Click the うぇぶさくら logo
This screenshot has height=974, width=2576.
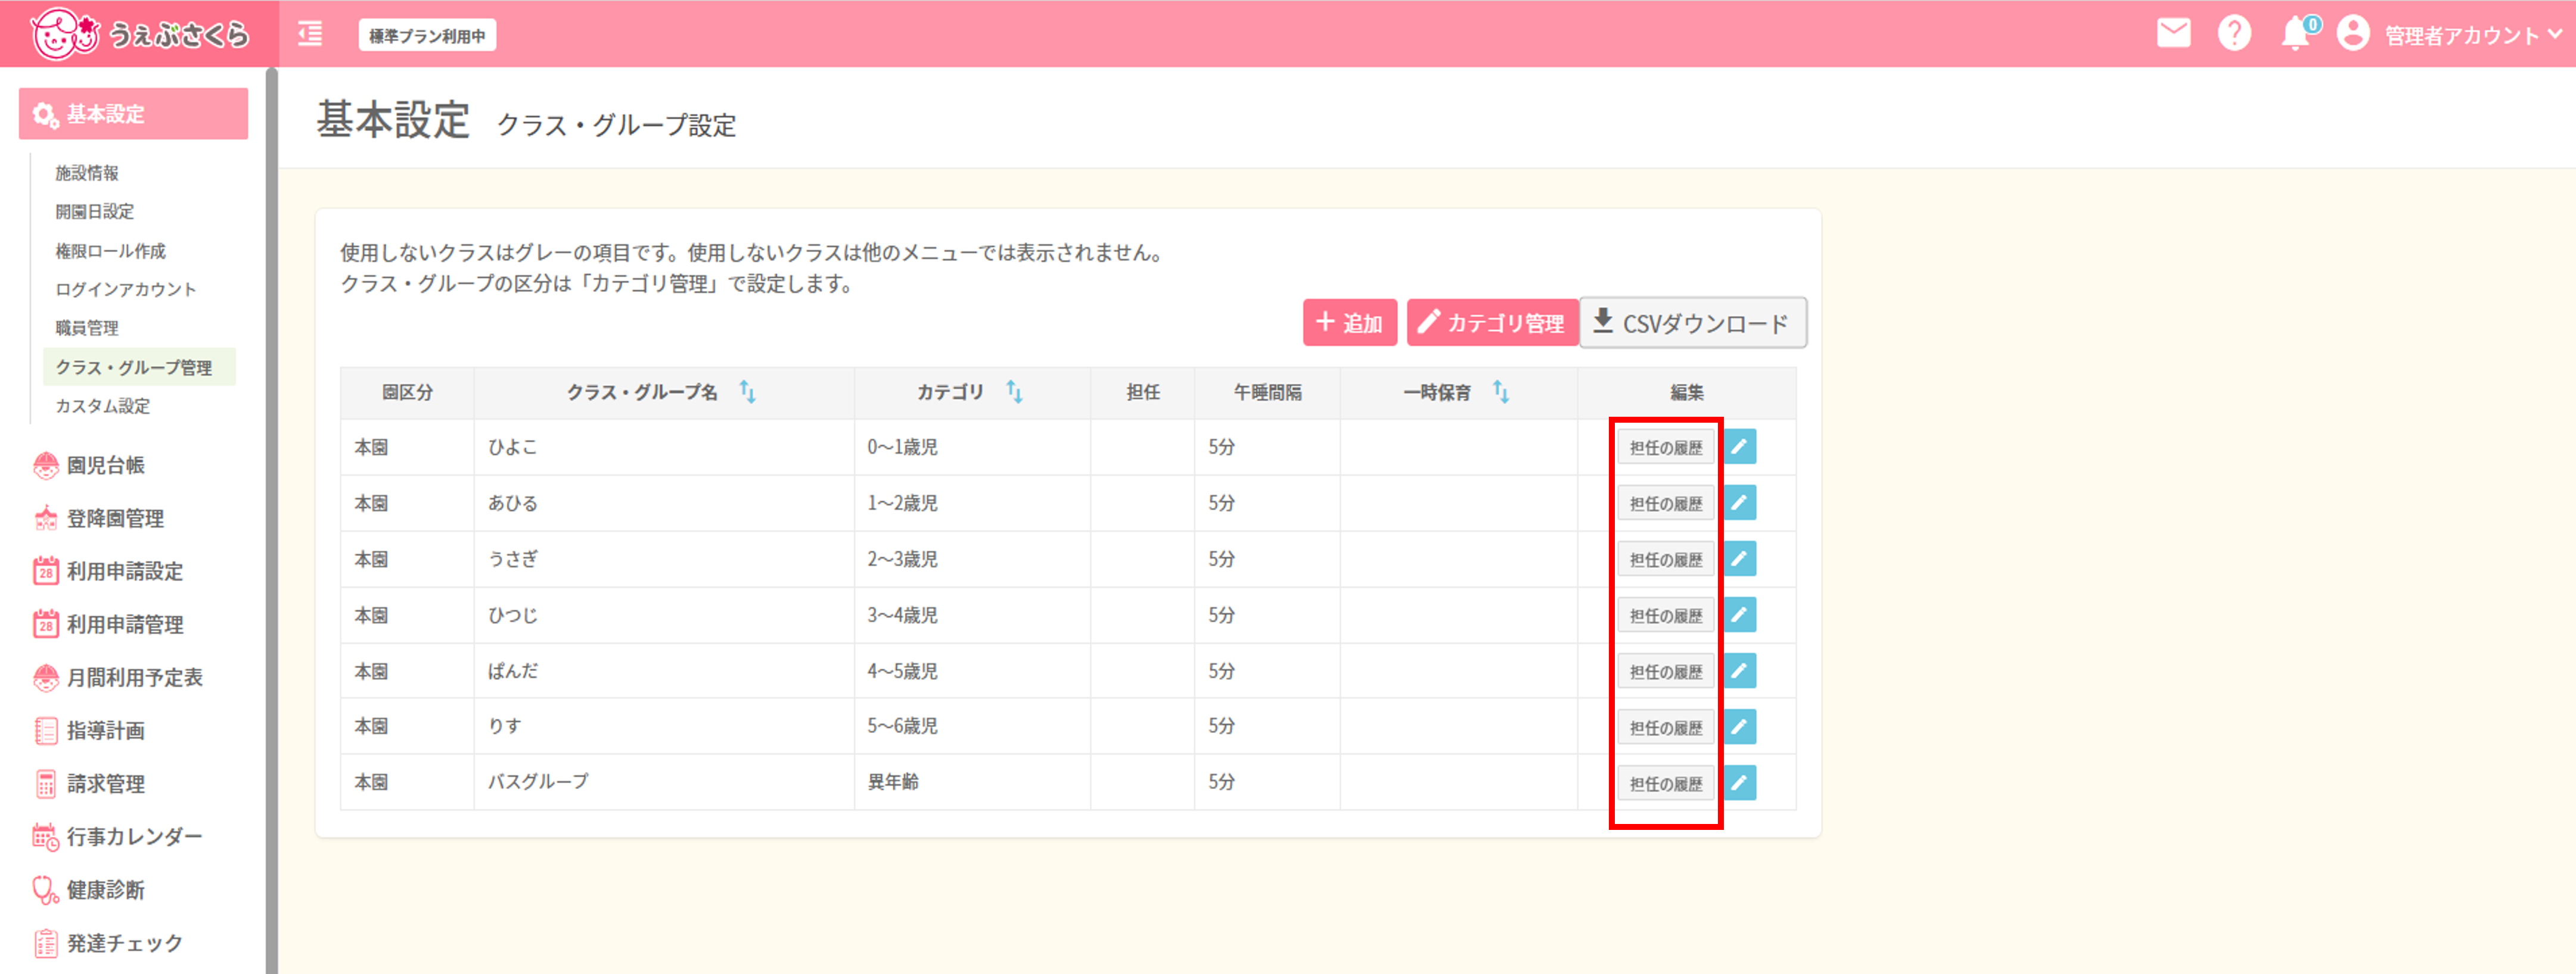[140, 34]
